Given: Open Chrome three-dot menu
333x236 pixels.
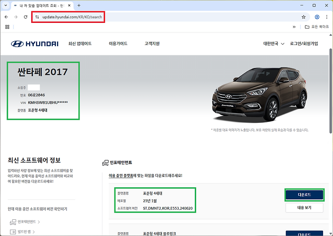Looking at the screenshot, I should pyautogui.click(x=327, y=17).
